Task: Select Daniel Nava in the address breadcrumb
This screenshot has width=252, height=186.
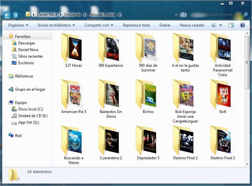Action: [47, 14]
